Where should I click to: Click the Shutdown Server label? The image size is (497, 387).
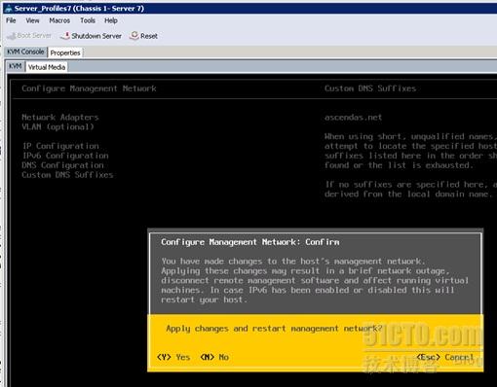(x=96, y=36)
